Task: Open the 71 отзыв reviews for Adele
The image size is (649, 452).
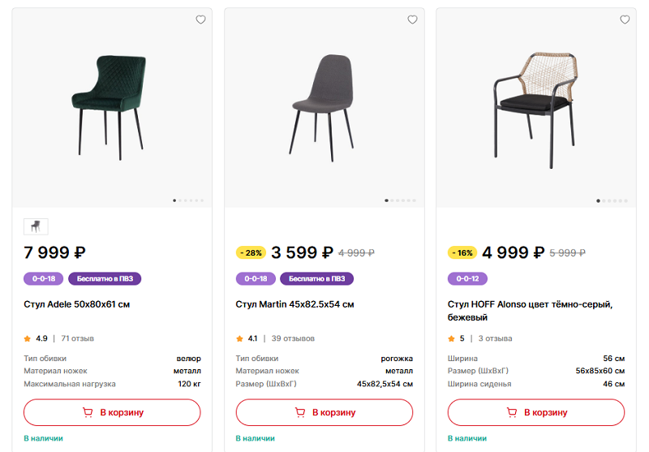Action: click(x=77, y=338)
